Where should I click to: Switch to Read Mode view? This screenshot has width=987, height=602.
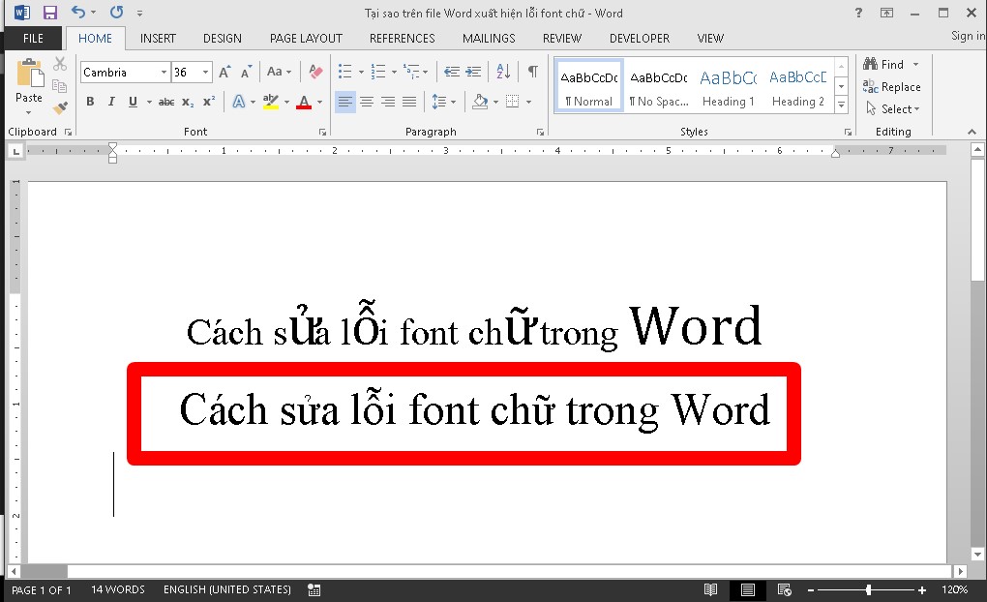(710, 590)
